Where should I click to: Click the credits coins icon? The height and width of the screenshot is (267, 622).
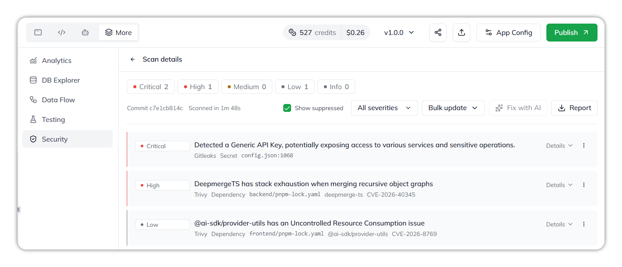coord(292,32)
